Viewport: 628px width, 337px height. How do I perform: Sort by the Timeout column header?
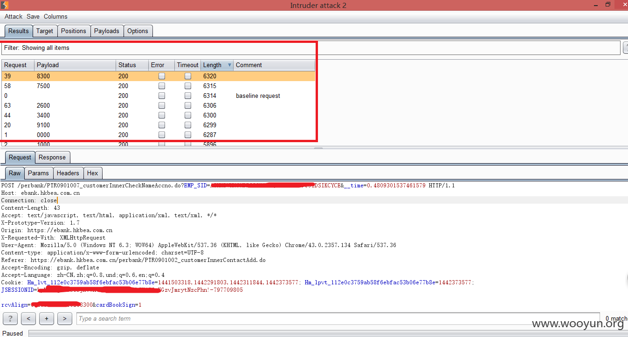(187, 65)
